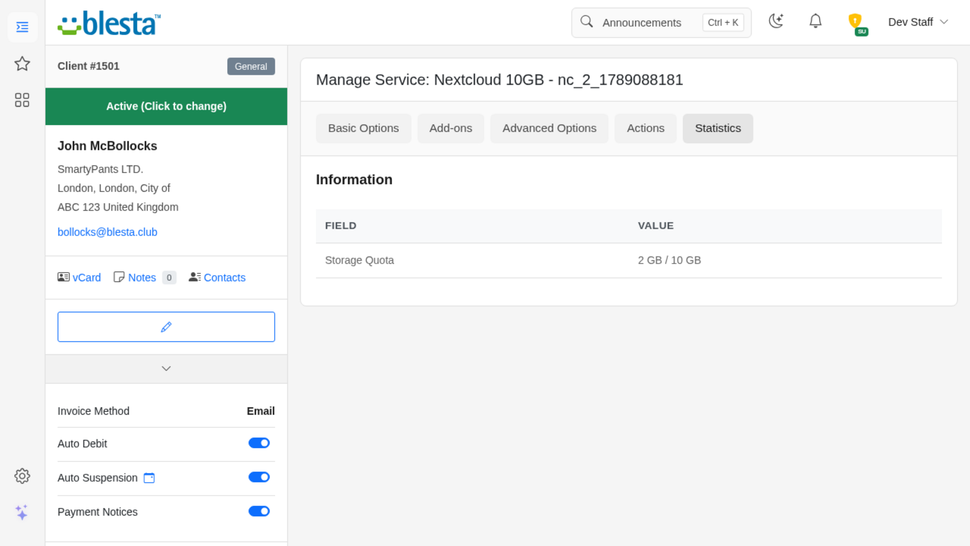Open AI sparkle assistant icon
Viewport: 970px width, 546px height.
coord(22,512)
